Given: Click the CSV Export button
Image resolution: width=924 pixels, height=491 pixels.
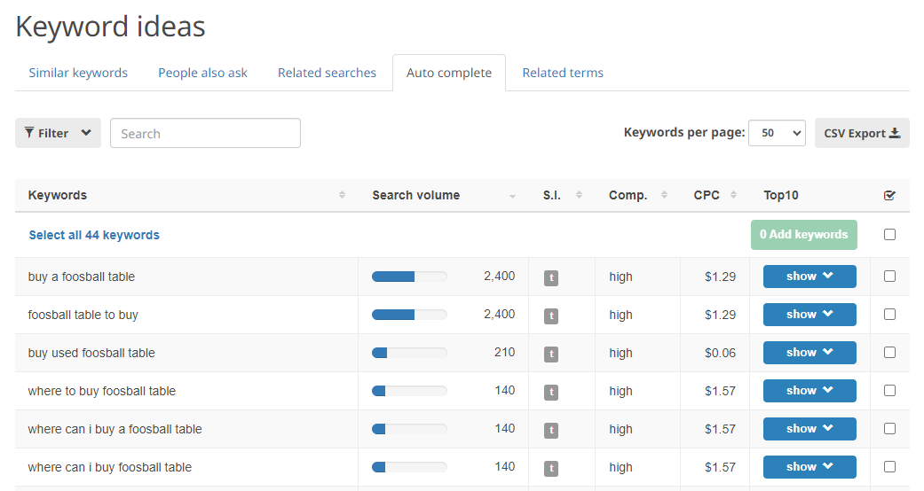Looking at the screenshot, I should pos(861,133).
